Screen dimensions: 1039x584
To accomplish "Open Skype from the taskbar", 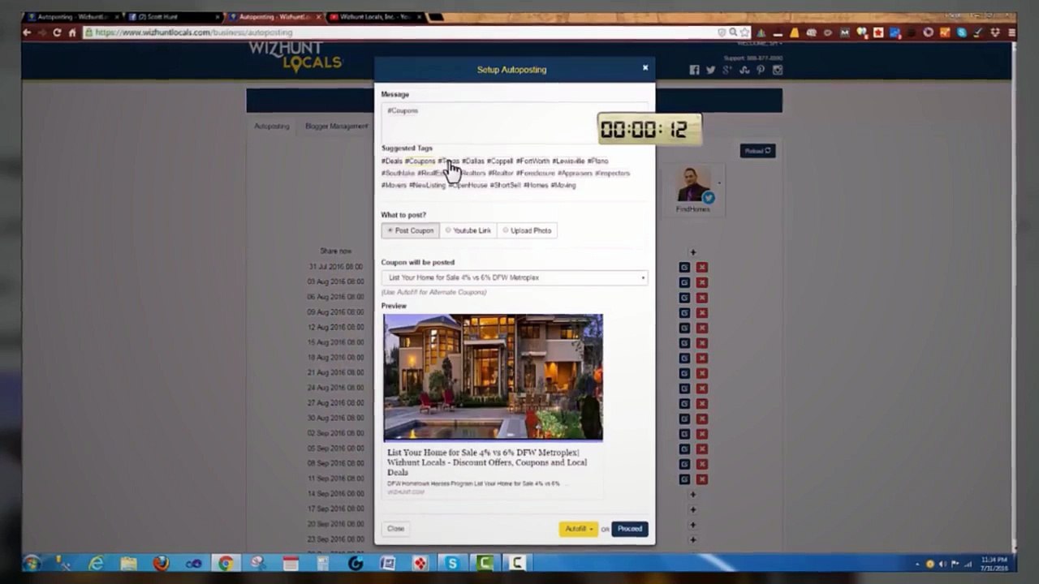I will (452, 564).
